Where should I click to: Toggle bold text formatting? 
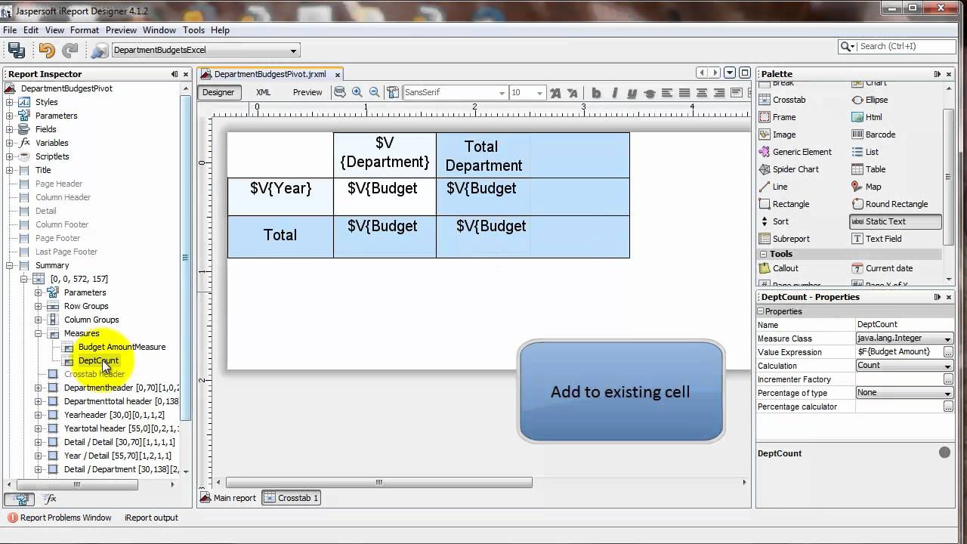click(x=596, y=93)
